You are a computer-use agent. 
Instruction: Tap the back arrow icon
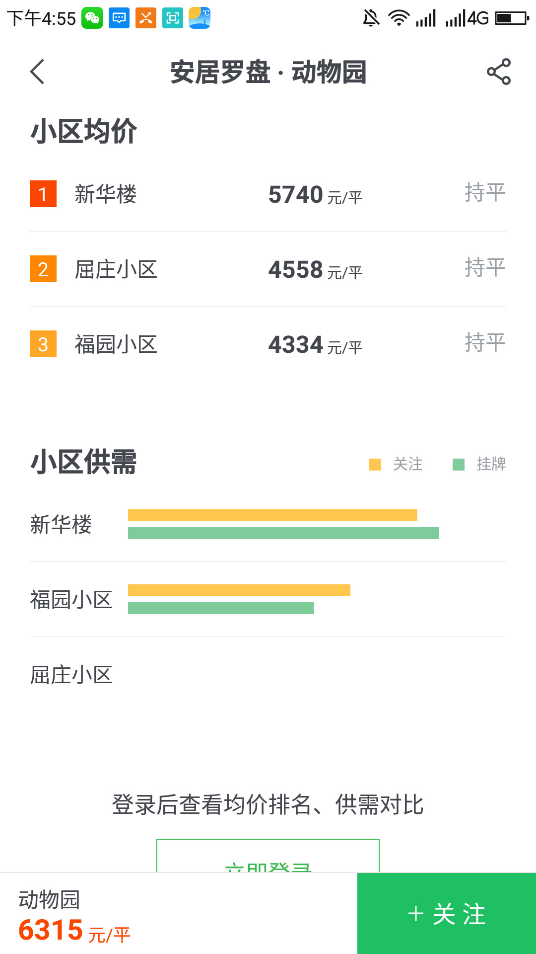pyautogui.click(x=38, y=72)
